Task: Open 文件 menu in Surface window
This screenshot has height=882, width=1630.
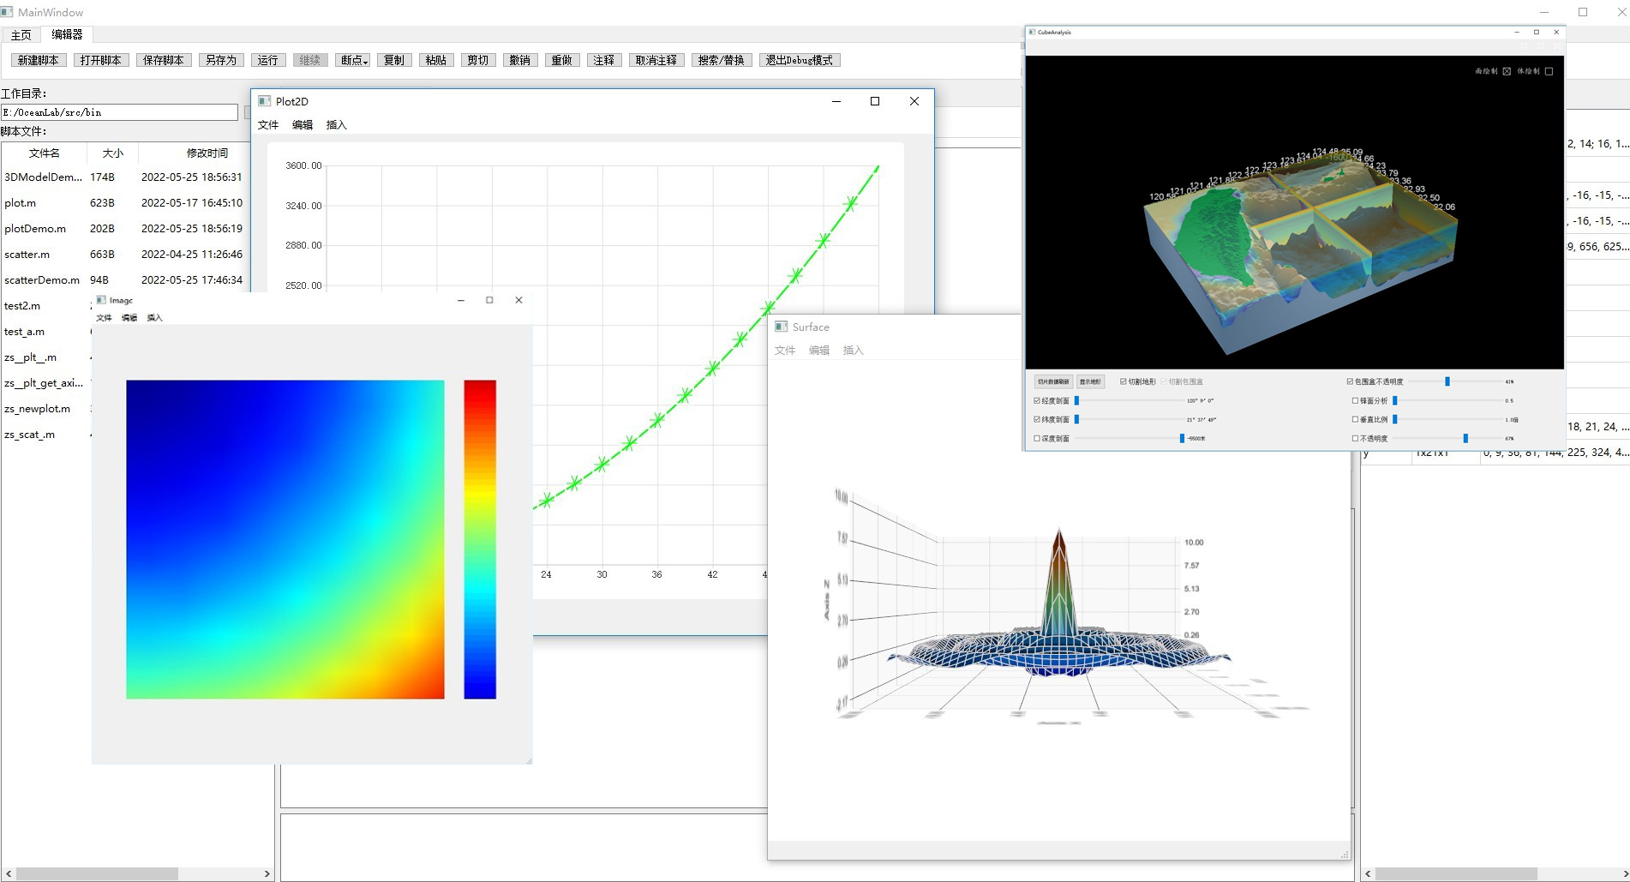Action: [785, 351]
